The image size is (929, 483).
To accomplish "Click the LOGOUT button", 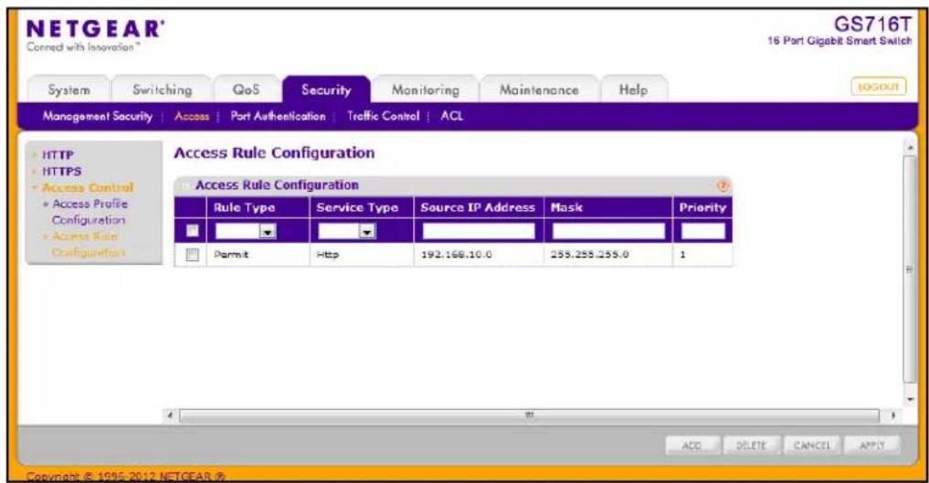I will (x=879, y=87).
